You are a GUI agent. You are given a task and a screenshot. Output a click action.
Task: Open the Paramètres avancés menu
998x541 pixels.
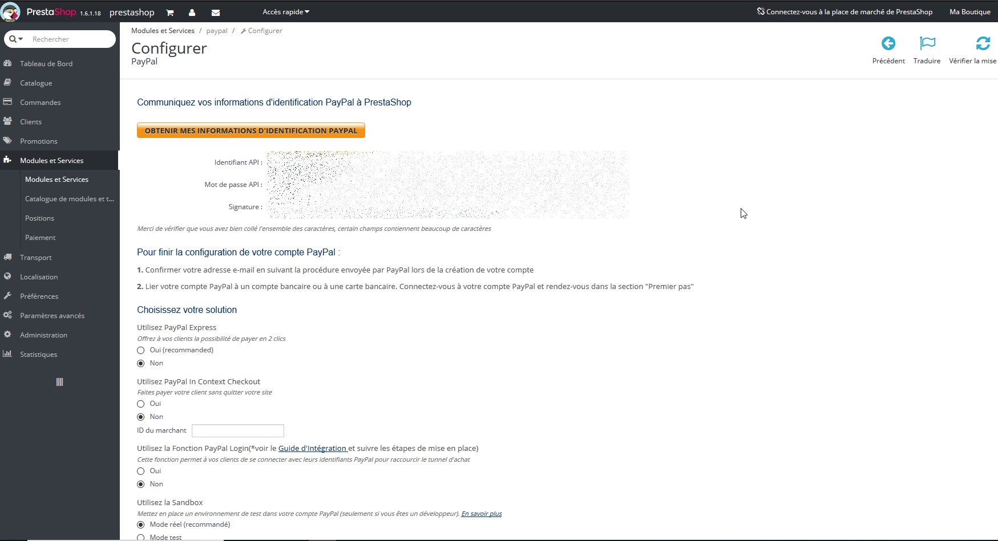point(52,316)
